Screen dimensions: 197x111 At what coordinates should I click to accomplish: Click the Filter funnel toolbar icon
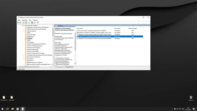click(38, 23)
